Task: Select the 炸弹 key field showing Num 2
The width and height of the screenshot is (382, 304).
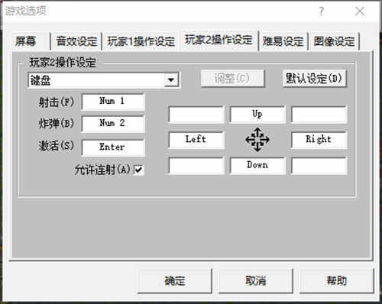Action: (x=113, y=124)
